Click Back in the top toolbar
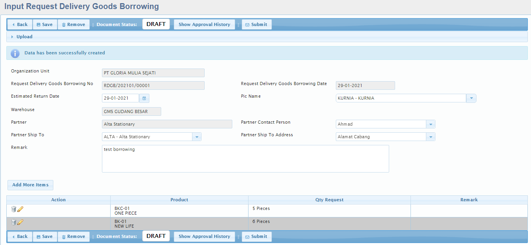 pos(20,24)
